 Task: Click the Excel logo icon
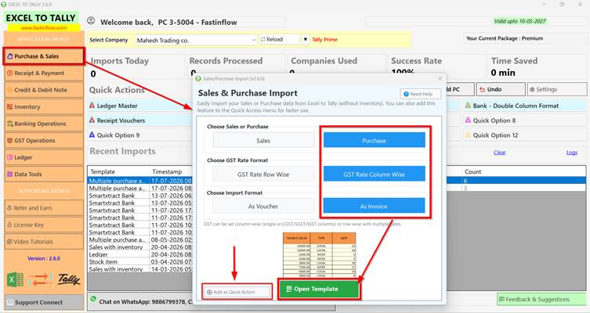pos(16,280)
